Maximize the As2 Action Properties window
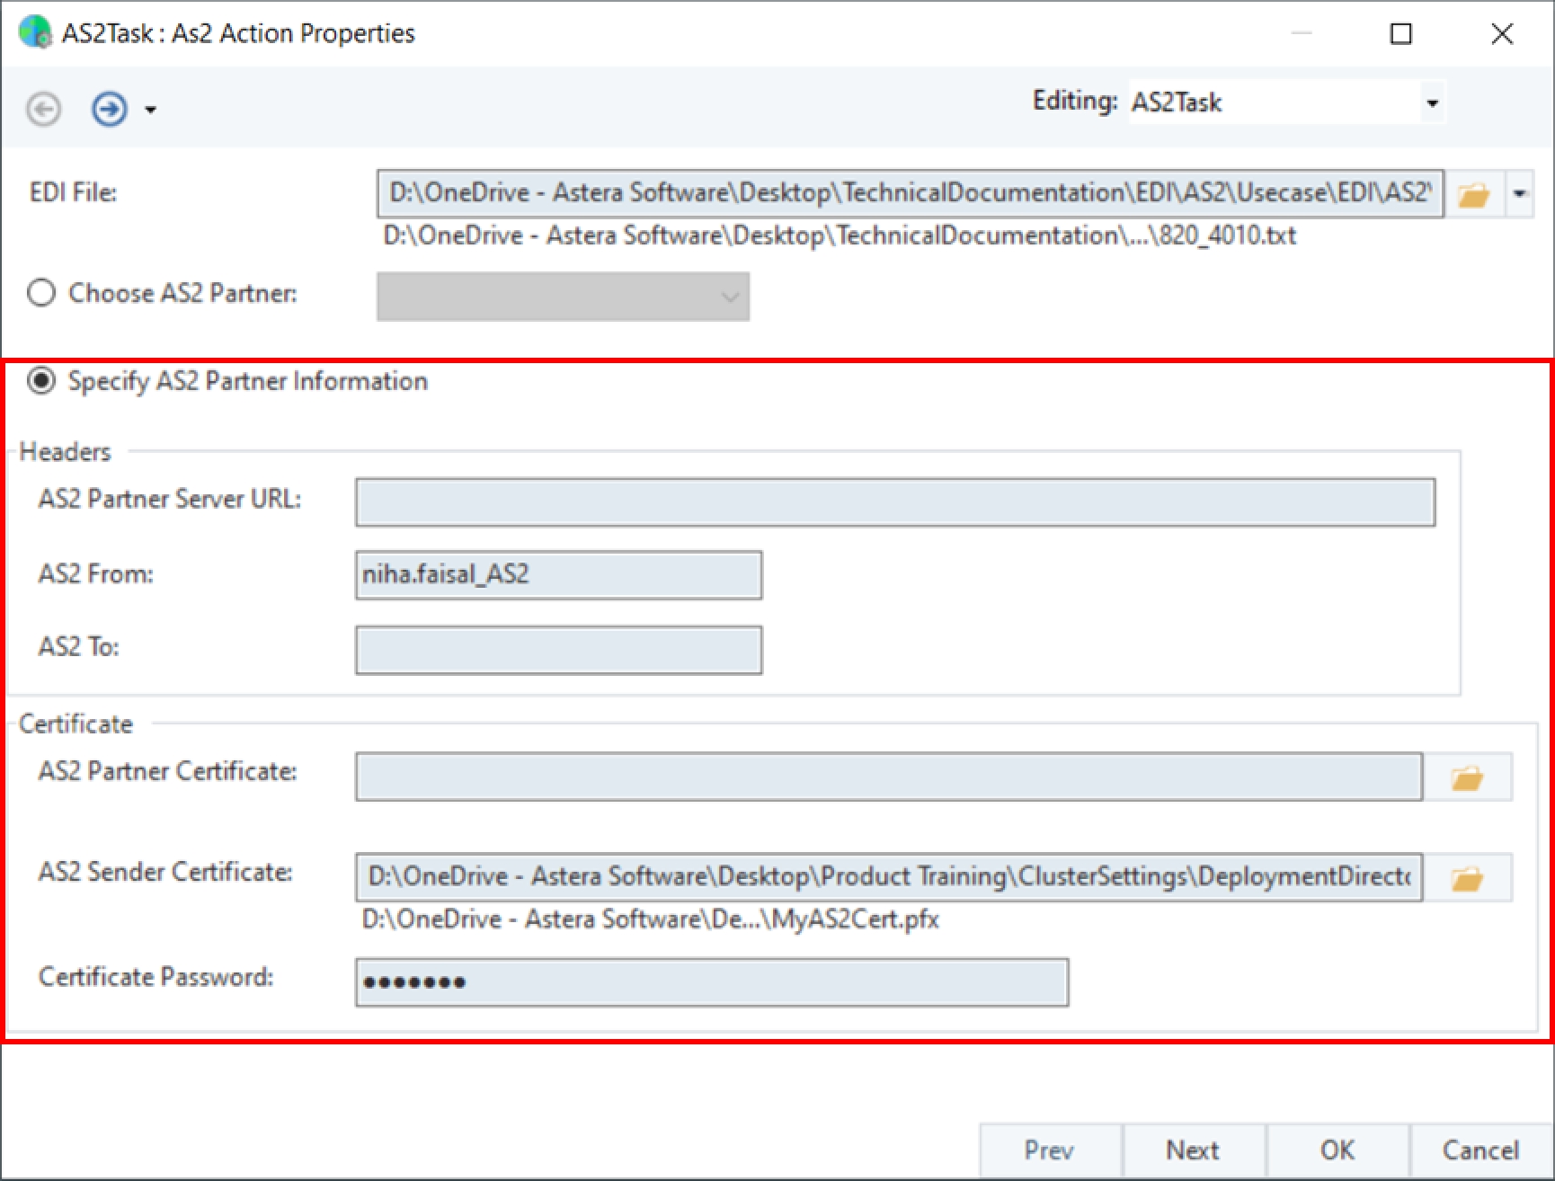1555x1181 pixels. click(x=1401, y=34)
